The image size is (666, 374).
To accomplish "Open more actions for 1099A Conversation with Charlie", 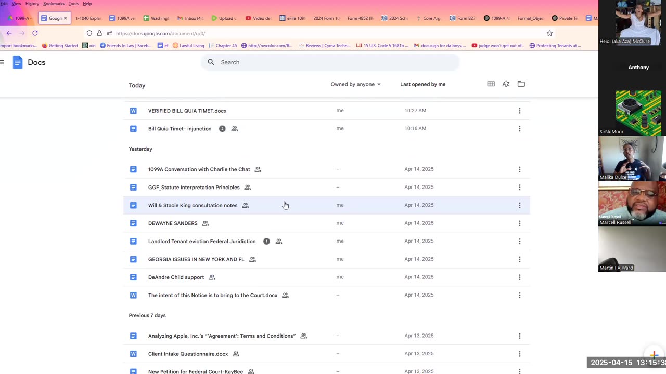I will point(519,169).
